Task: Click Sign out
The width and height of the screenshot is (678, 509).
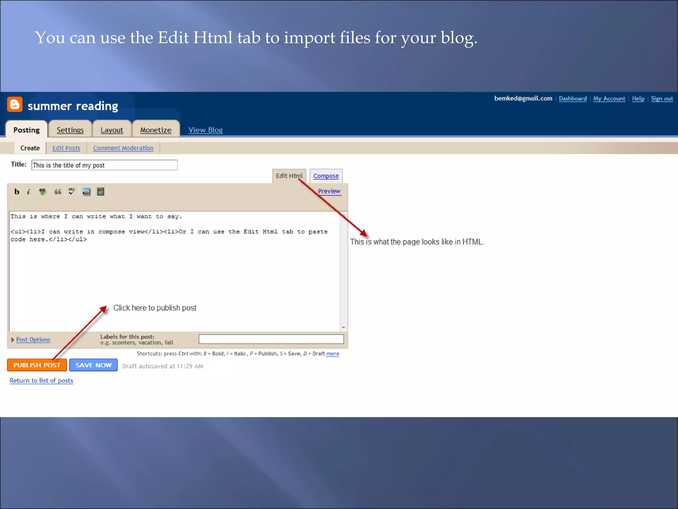Action: (662, 98)
